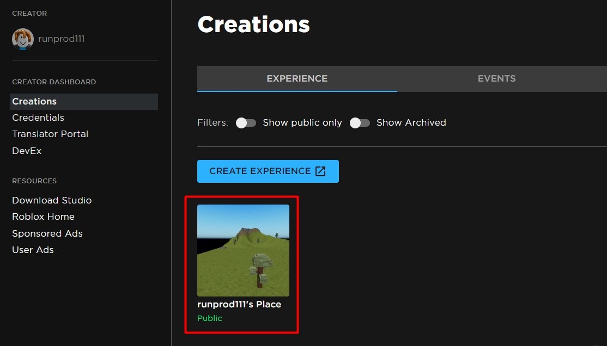
Task: Click the Filters label
Action: 213,122
